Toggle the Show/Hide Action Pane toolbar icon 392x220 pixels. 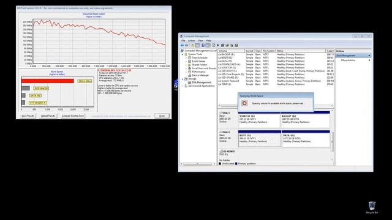pyautogui.click(x=208, y=45)
